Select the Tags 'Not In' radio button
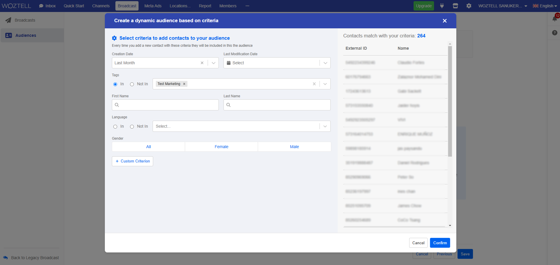This screenshot has height=265, width=560. 132,84
